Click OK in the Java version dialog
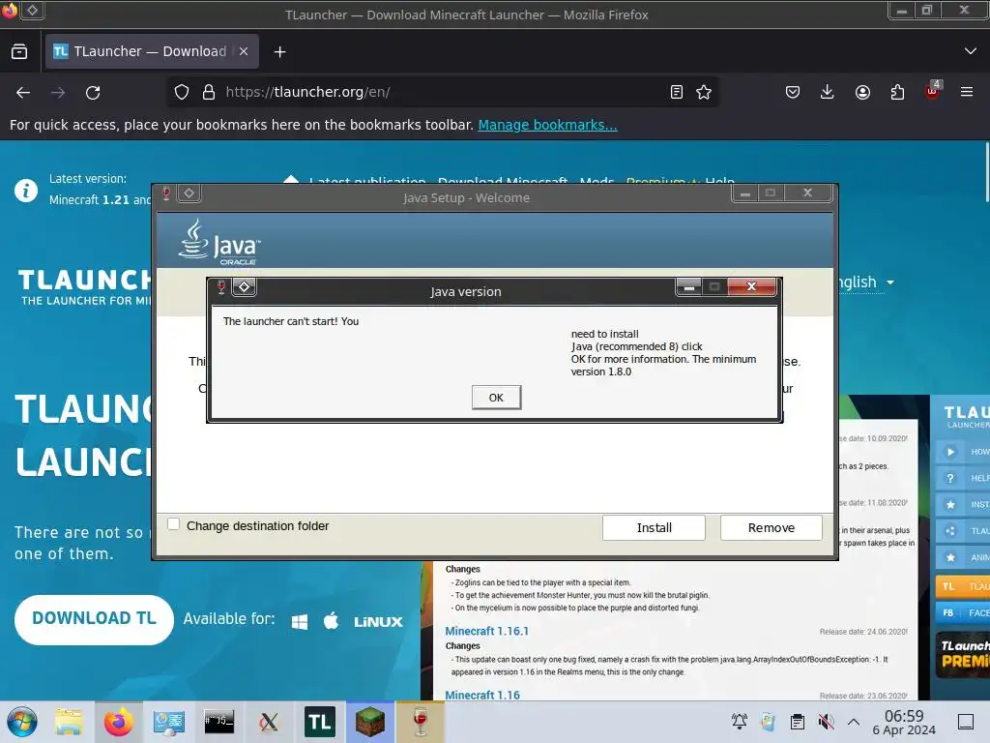This screenshot has width=990, height=743. (x=496, y=398)
